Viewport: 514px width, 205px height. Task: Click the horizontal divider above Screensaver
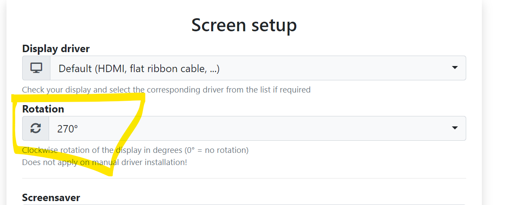tap(244, 179)
